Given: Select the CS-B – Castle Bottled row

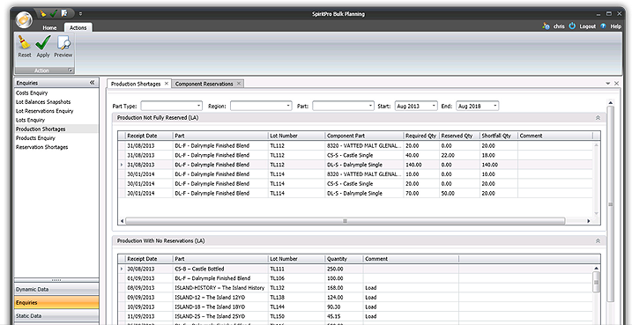Looking at the screenshot, I should point(356,269).
